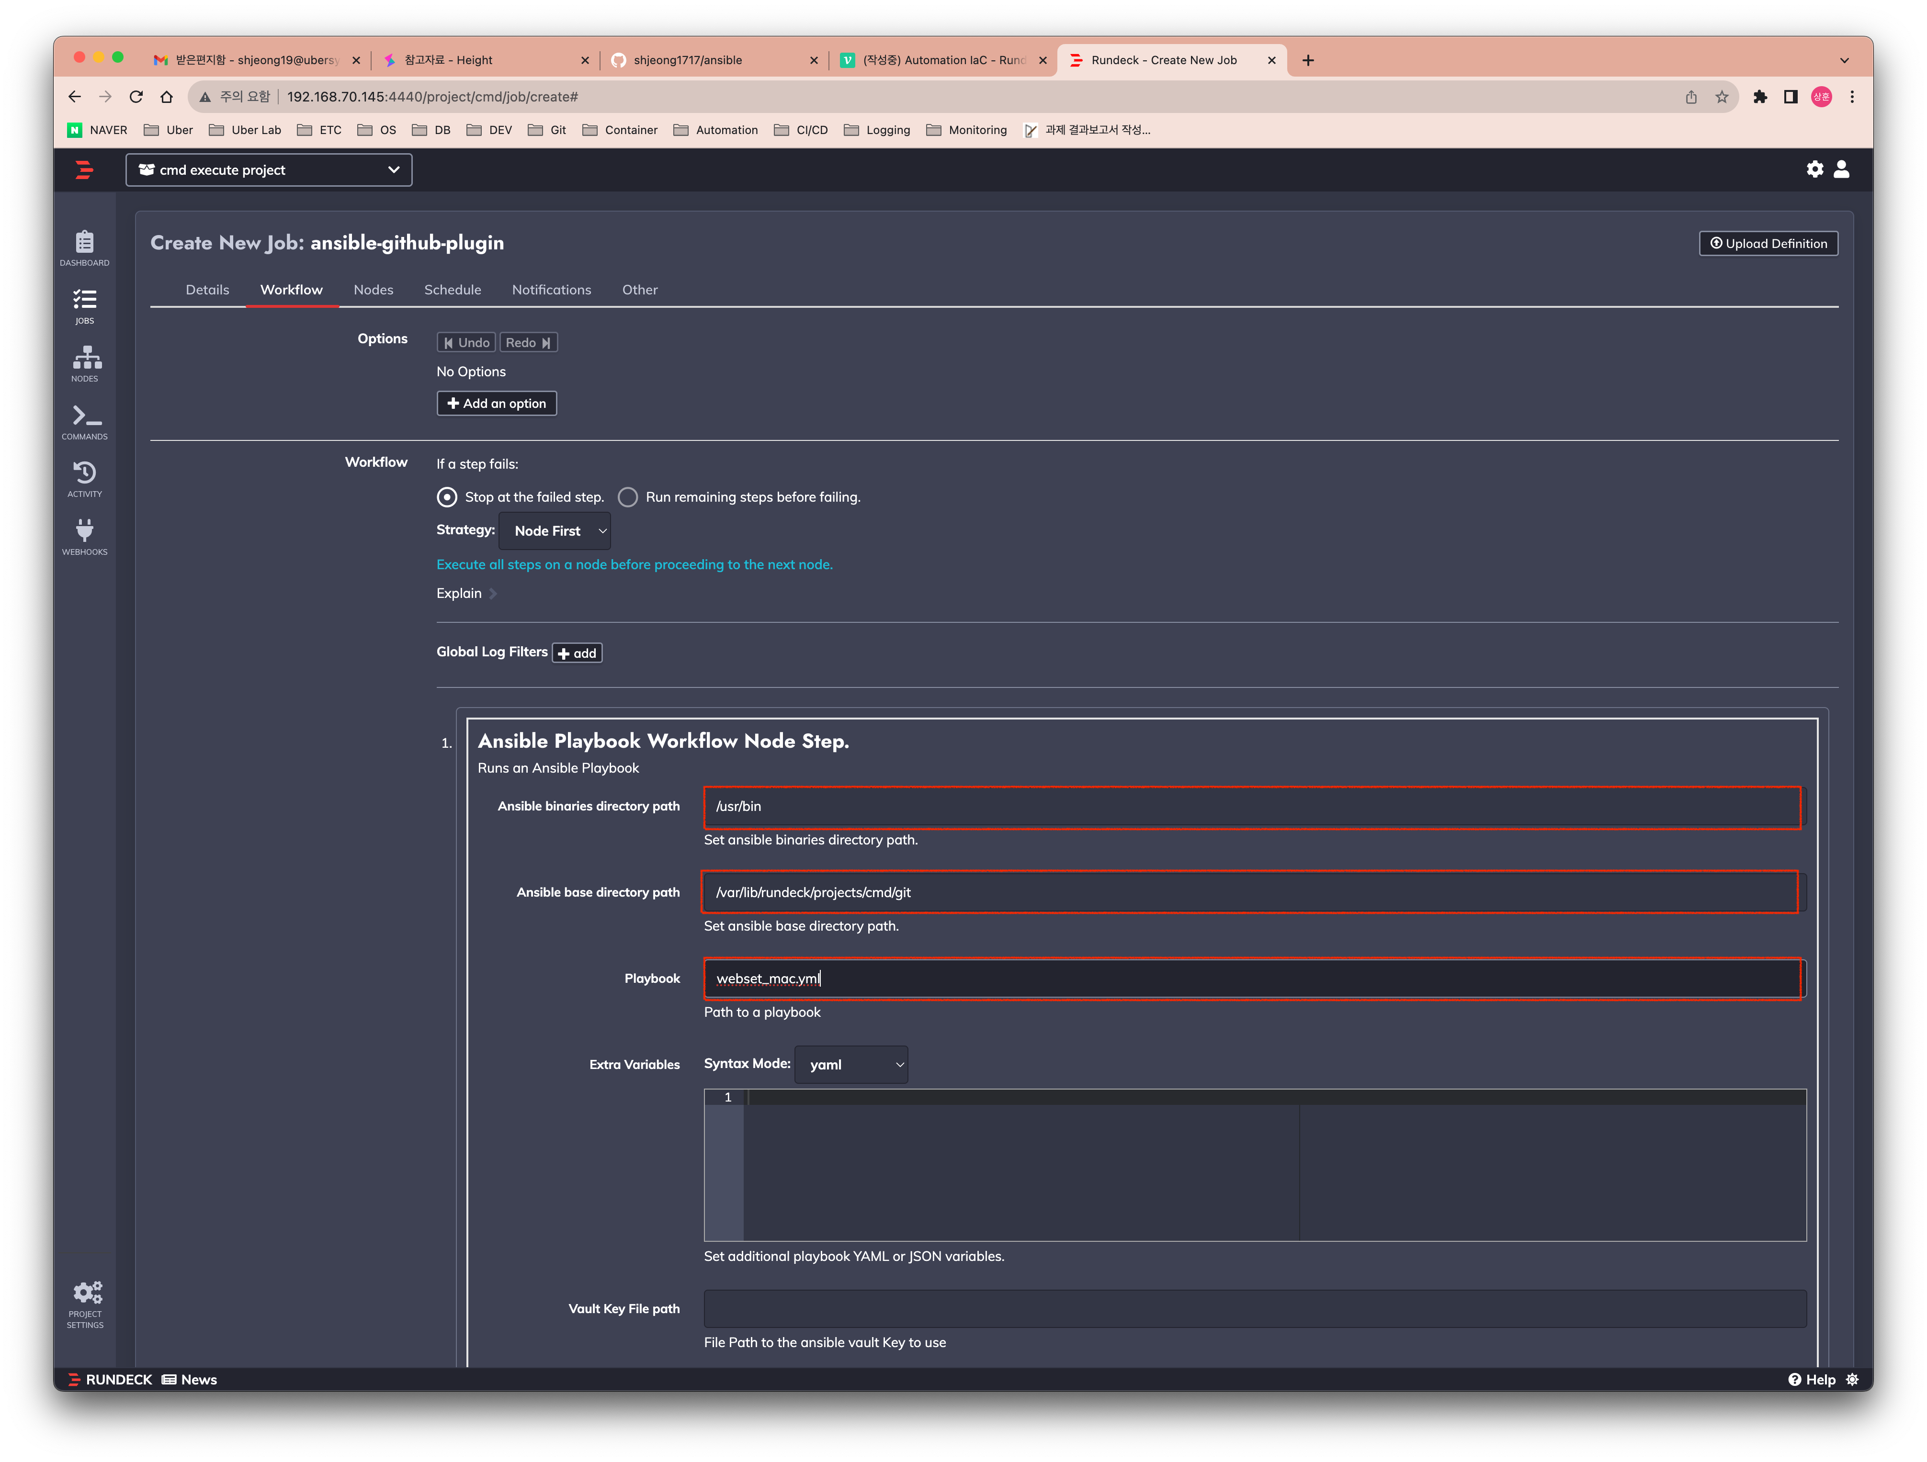Open Chrome three-dot menu
Viewport: 1927px width, 1462px height.
tap(1852, 97)
